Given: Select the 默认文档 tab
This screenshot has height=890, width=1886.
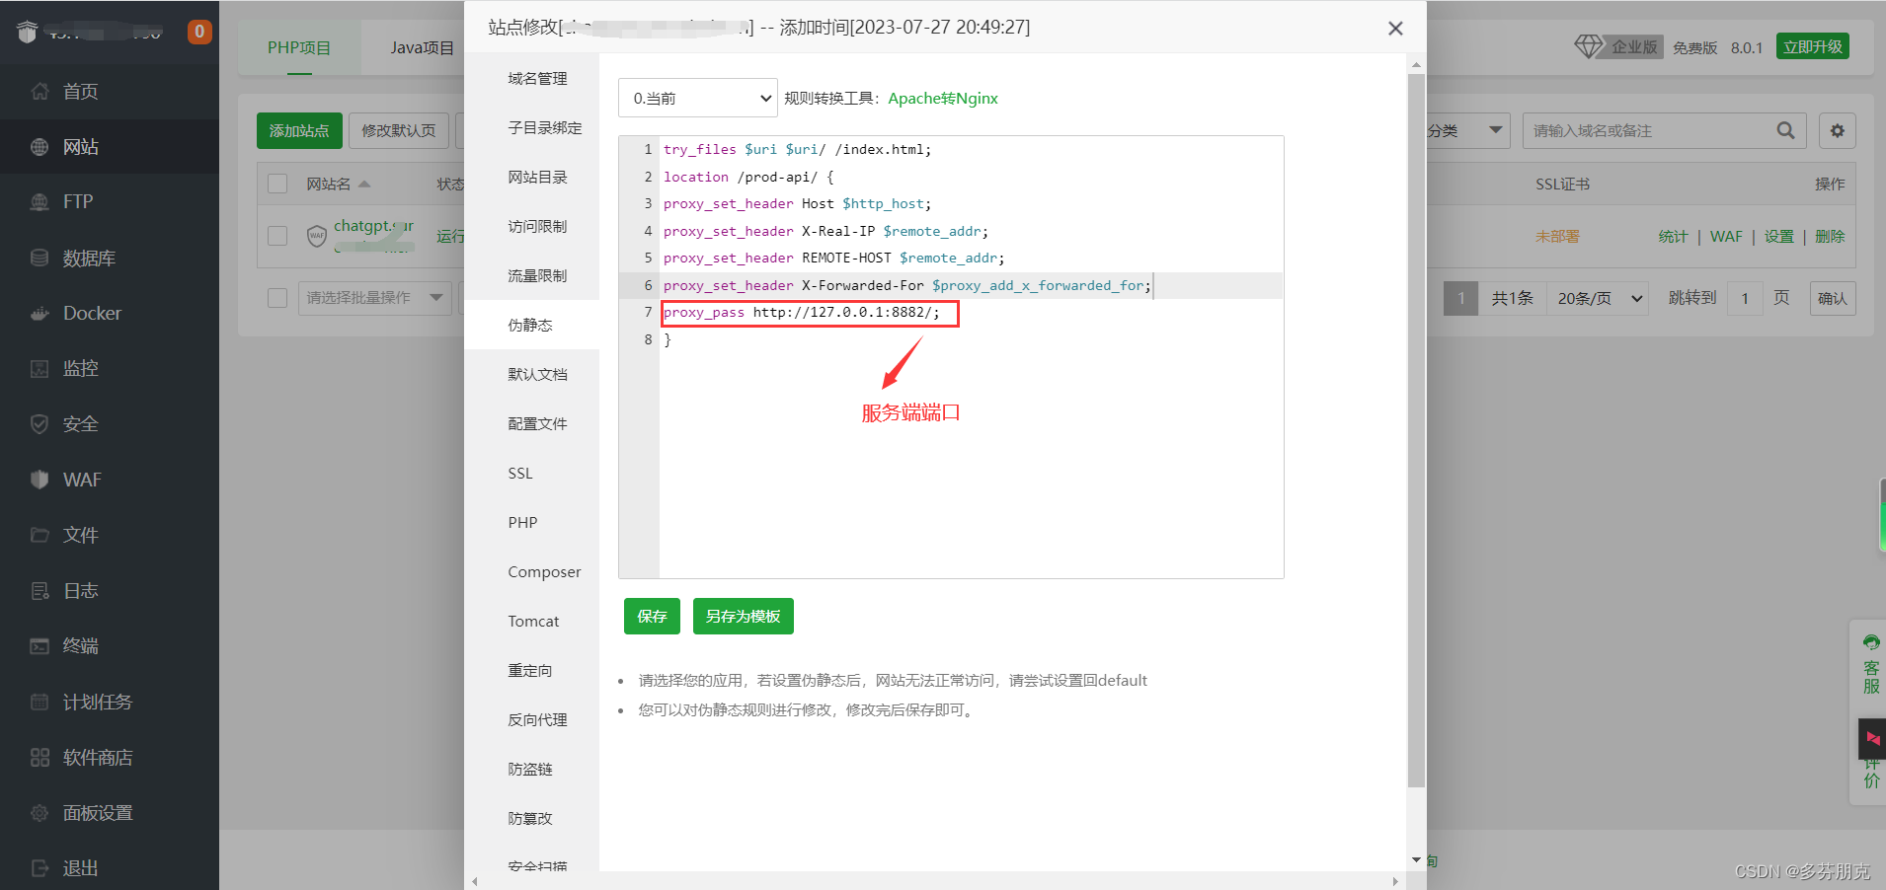Looking at the screenshot, I should (x=537, y=374).
